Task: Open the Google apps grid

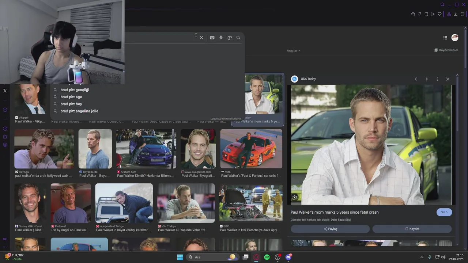Action: click(445, 38)
